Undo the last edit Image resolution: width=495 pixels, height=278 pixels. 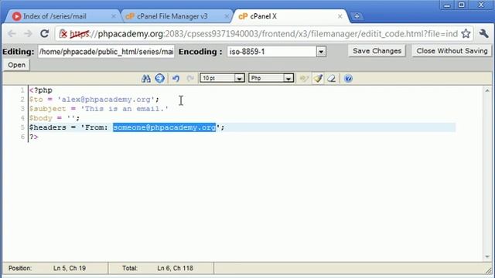coord(176,78)
